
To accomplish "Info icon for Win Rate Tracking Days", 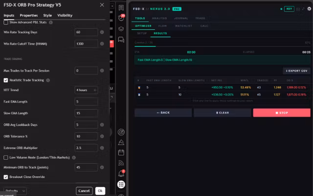I will pyautogui.click(x=102, y=32).
